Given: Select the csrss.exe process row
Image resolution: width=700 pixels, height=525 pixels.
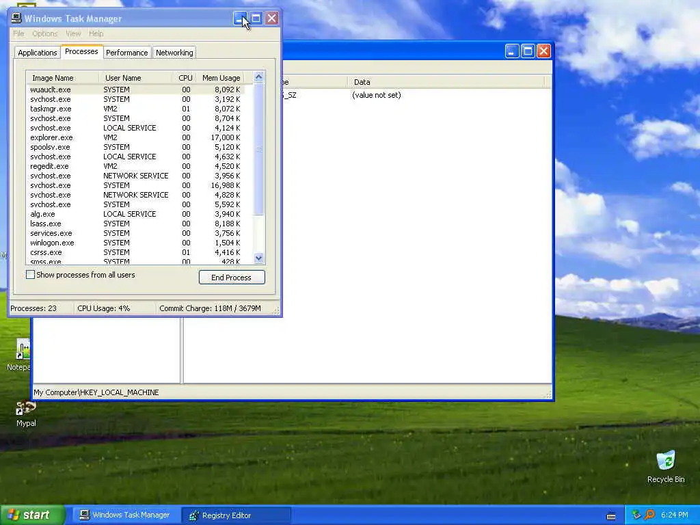Looking at the screenshot, I should point(136,252).
